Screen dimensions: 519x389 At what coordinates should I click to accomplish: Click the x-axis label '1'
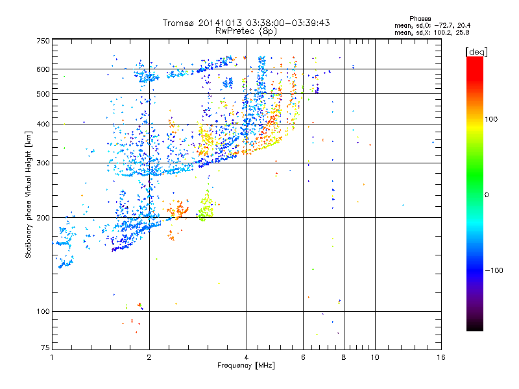click(x=52, y=357)
